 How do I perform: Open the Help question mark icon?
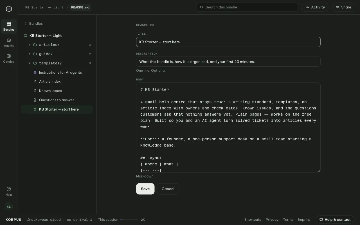click(x=9, y=189)
